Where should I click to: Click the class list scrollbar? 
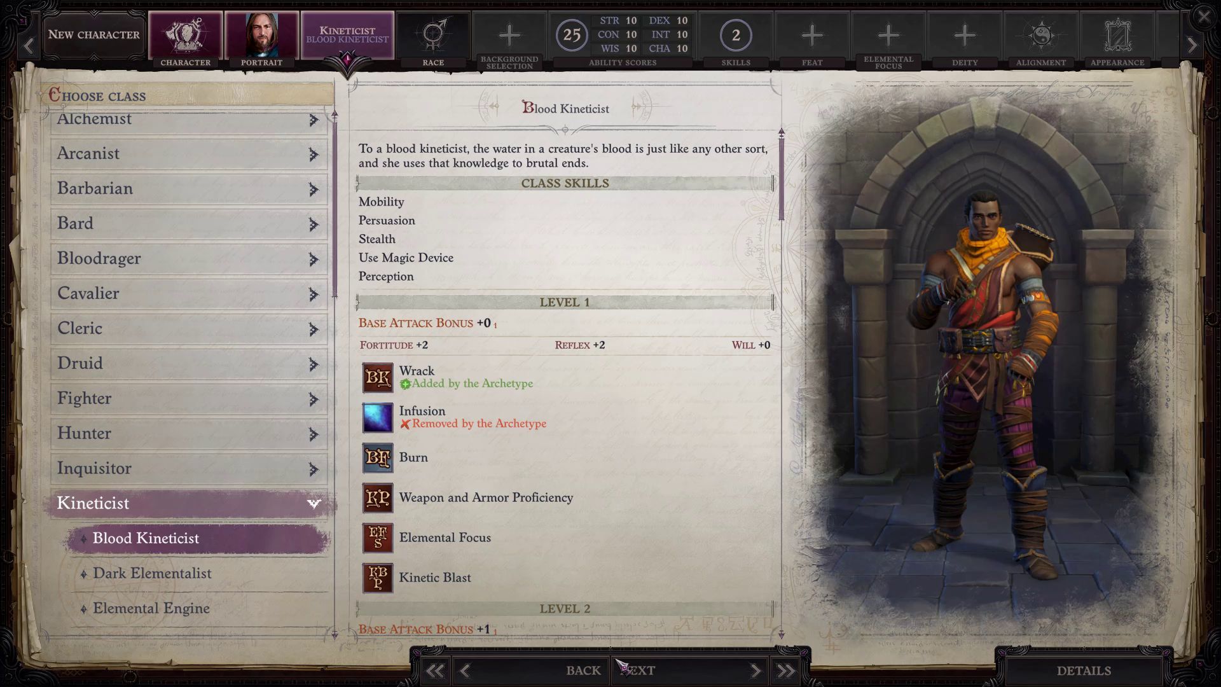(335, 210)
